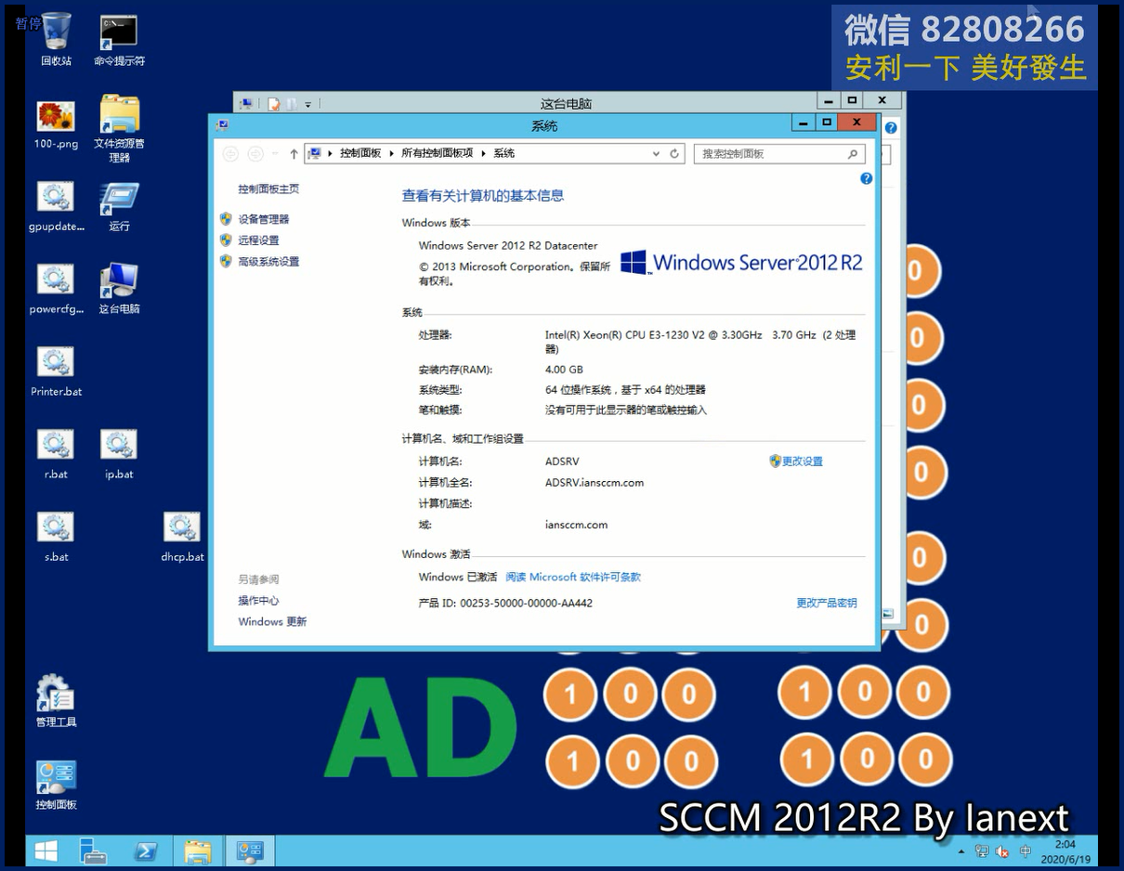The image size is (1124, 871).
Task: Refresh the 系统 window address bar
Action: pyautogui.click(x=674, y=154)
